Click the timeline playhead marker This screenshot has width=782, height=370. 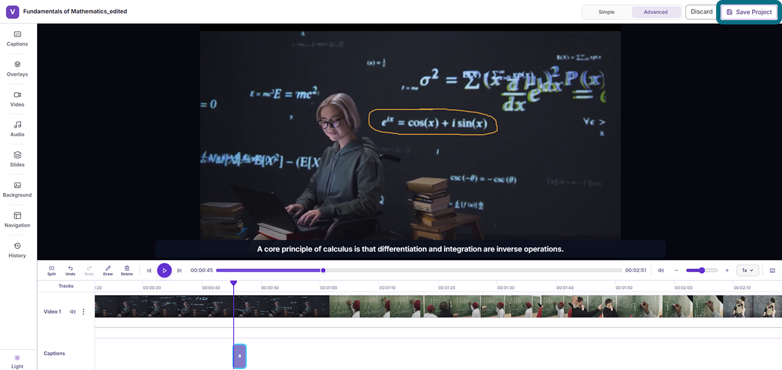[x=233, y=283]
